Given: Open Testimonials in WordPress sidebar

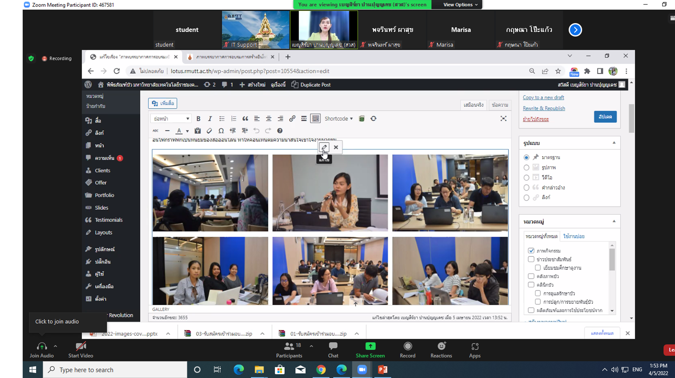Looking at the screenshot, I should tap(109, 220).
